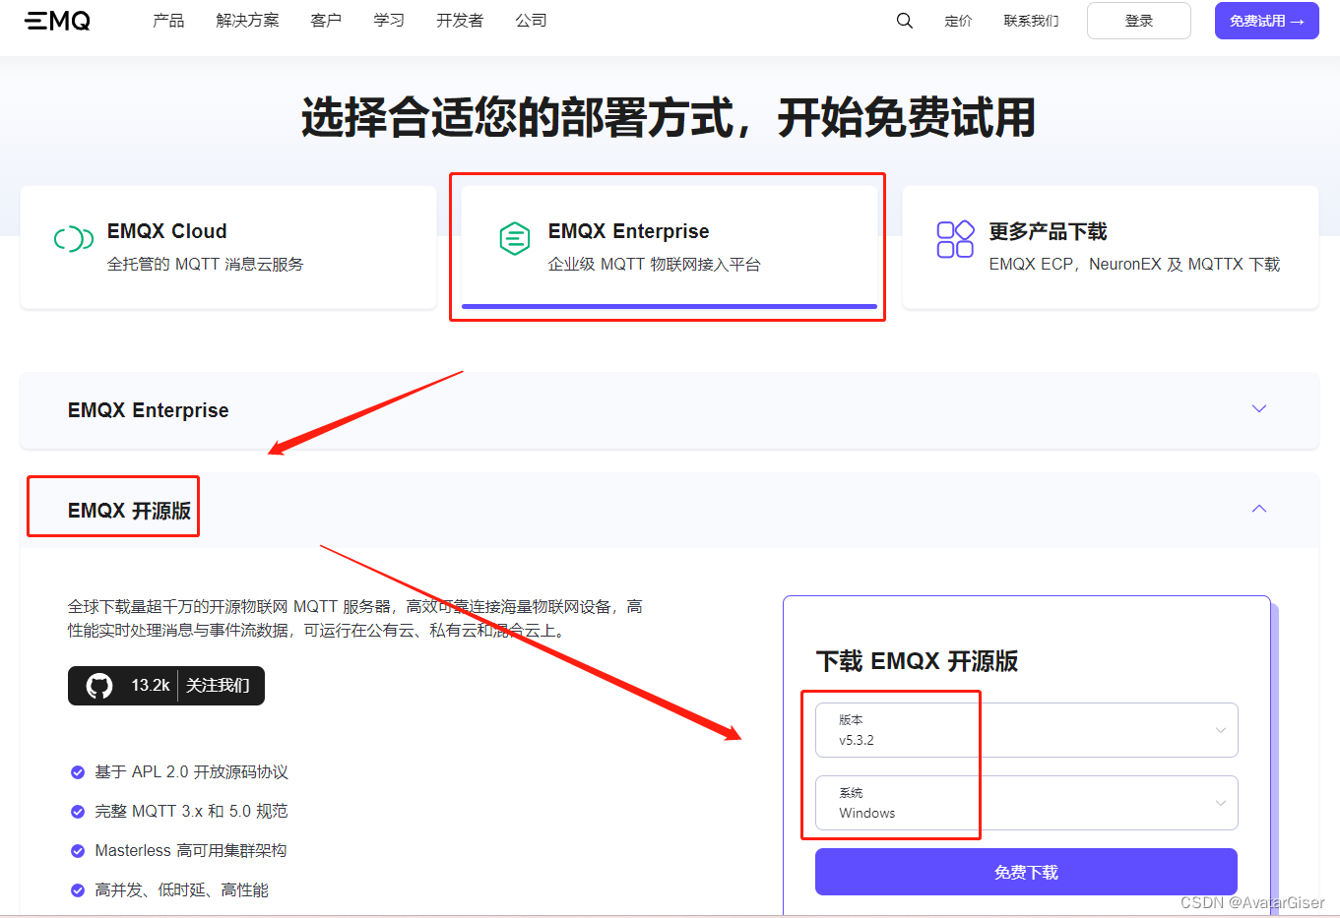Open the 客户 menu
This screenshot has width=1340, height=918.
(326, 21)
